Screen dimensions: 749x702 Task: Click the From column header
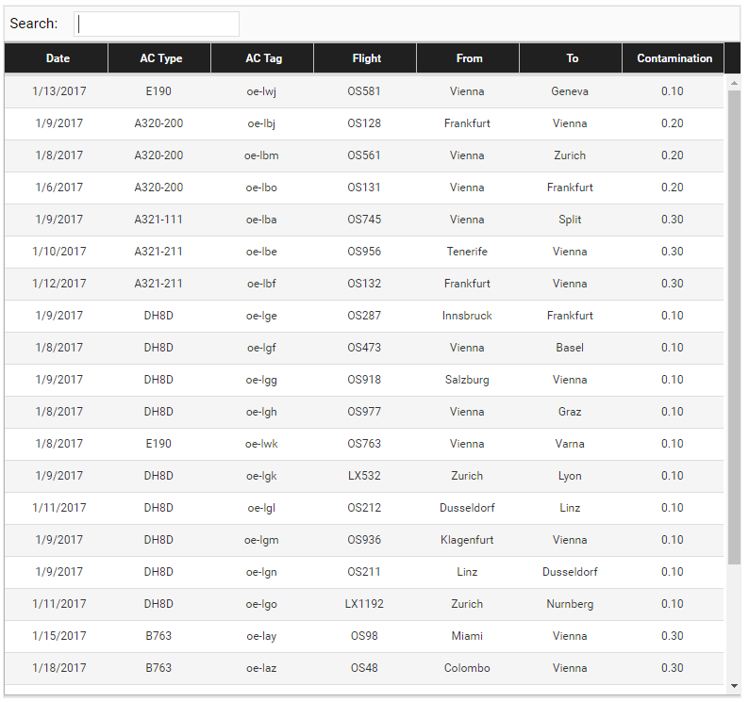point(468,58)
